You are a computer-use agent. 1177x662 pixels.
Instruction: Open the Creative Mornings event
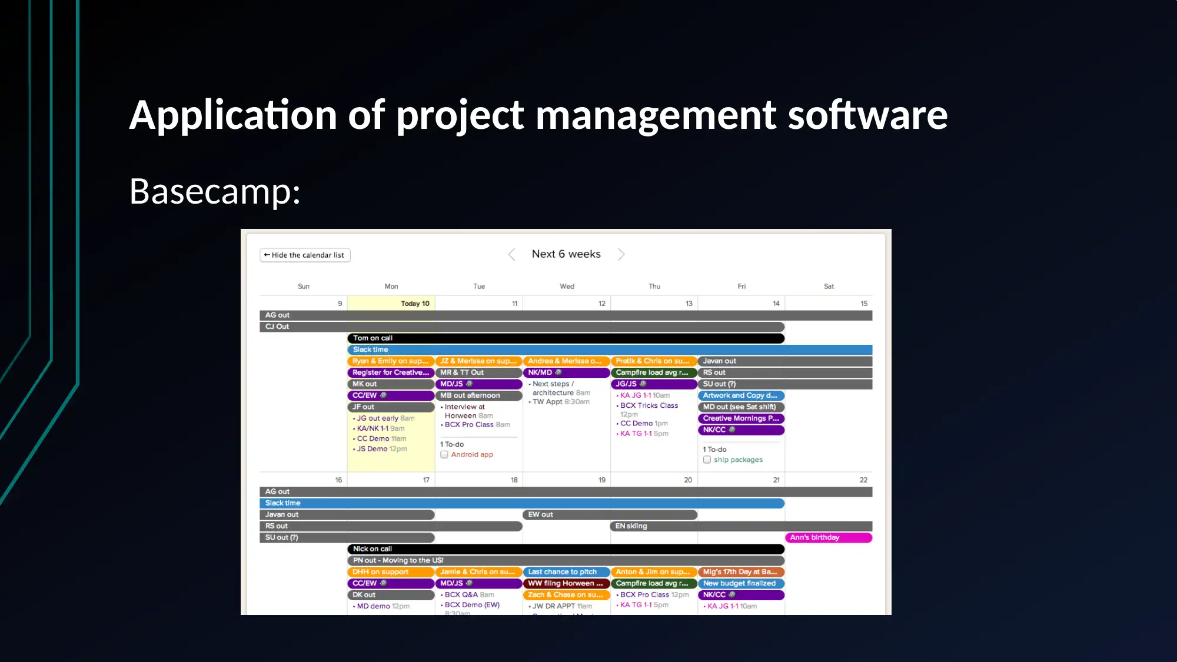(741, 418)
